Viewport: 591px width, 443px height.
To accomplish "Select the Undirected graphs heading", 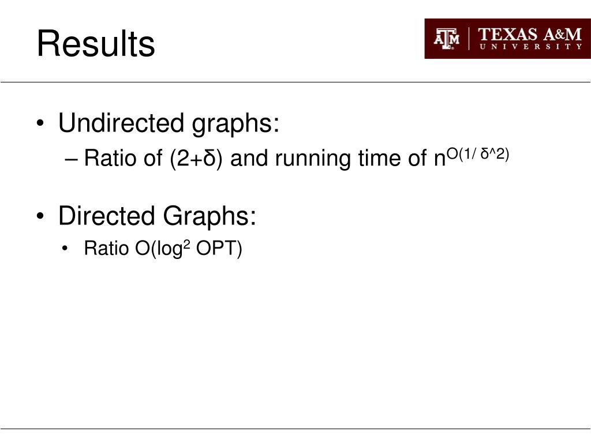I will coord(169,123).
